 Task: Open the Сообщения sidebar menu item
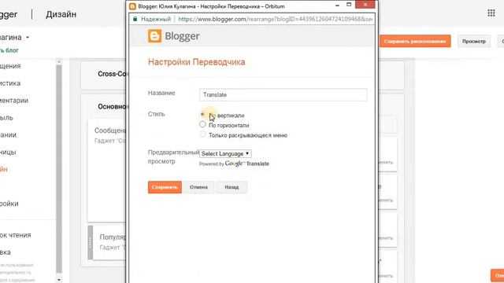click(10, 66)
